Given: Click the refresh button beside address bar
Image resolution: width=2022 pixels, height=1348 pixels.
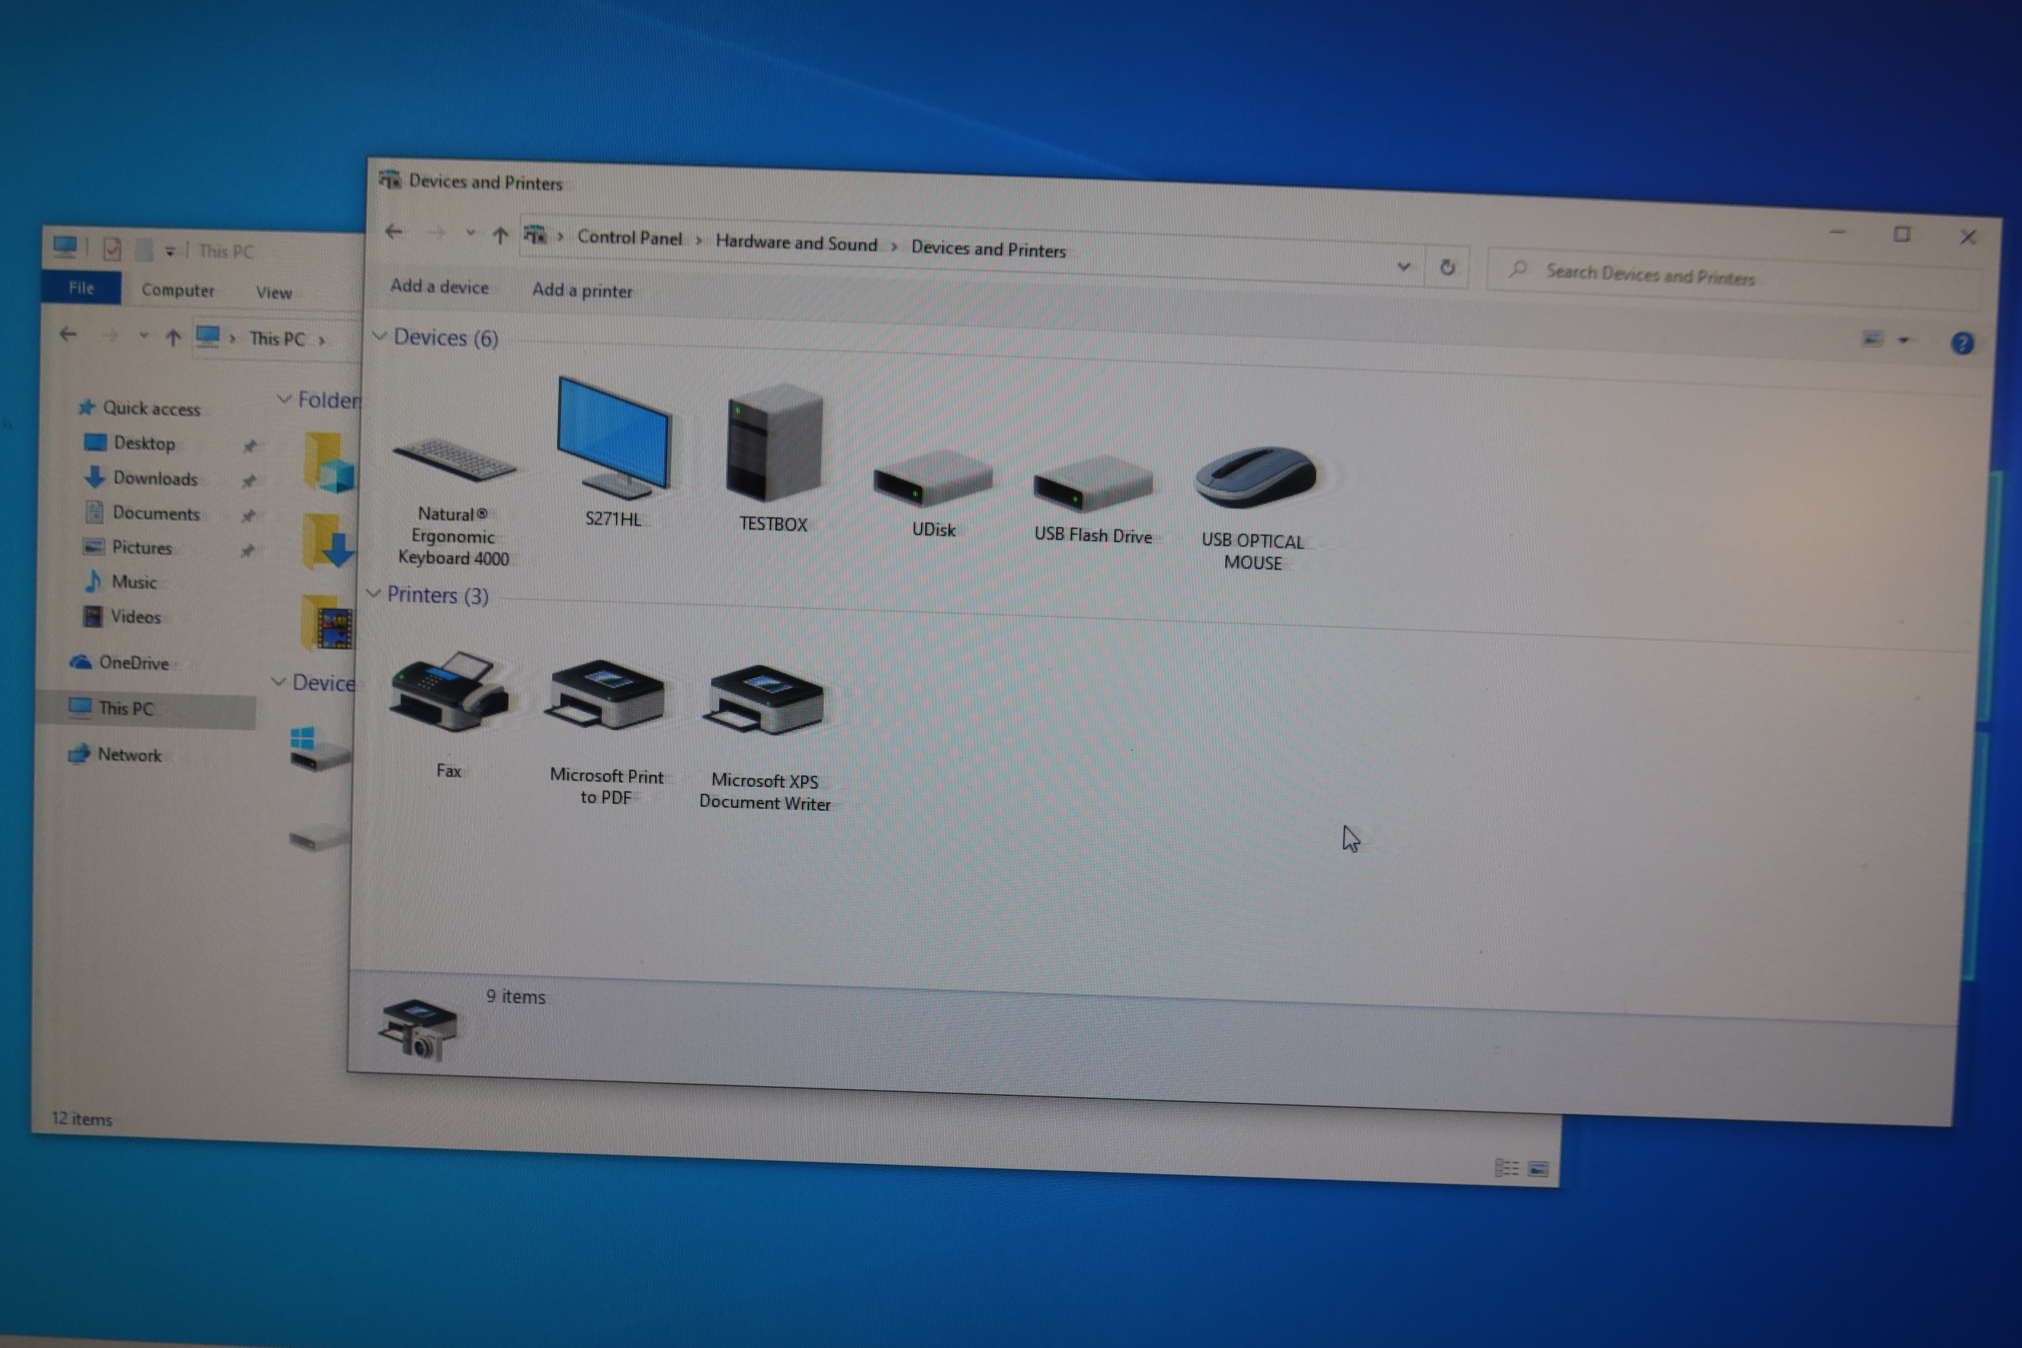Looking at the screenshot, I should (x=1447, y=268).
